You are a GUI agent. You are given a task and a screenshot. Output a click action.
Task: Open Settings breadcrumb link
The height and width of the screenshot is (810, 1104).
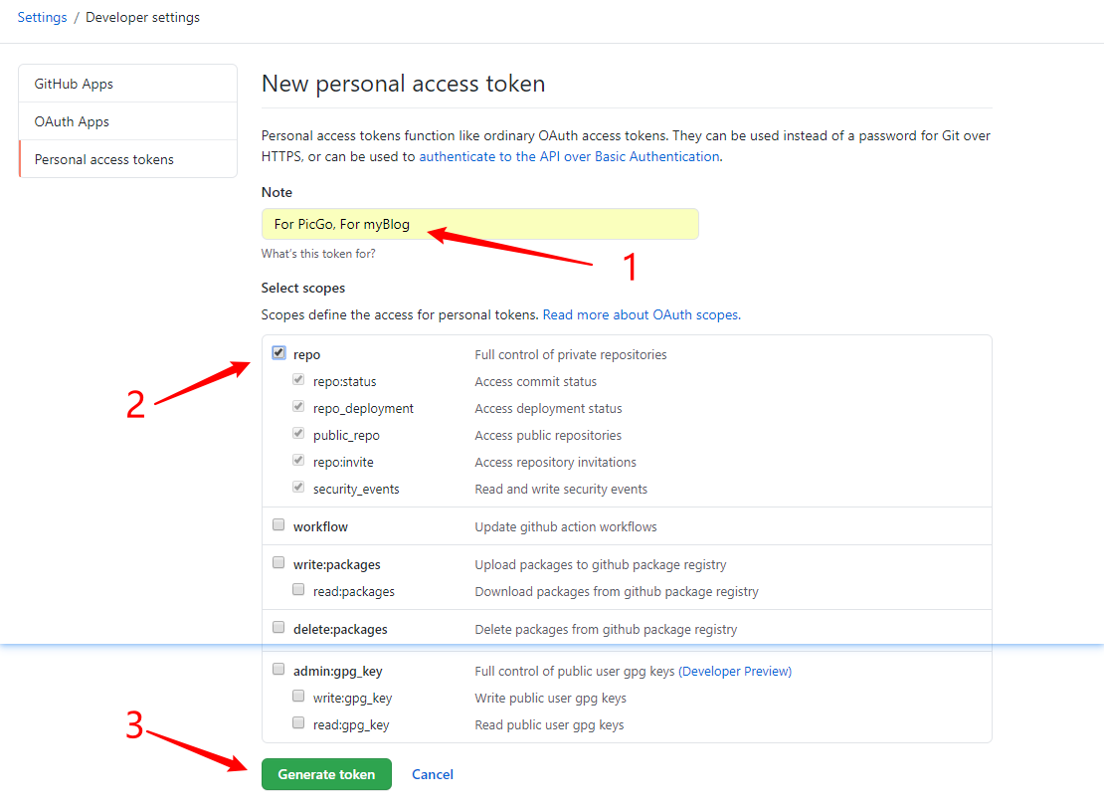pos(42,17)
